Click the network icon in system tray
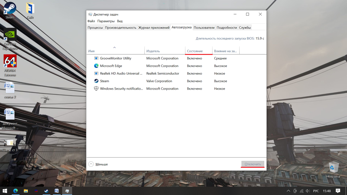Screen dimensions: 347x195 pyautogui.click(x=302, y=191)
